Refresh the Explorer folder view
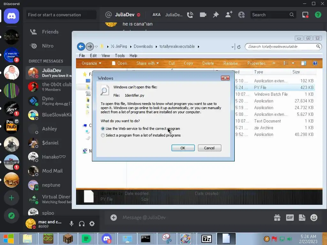 pos(239,47)
